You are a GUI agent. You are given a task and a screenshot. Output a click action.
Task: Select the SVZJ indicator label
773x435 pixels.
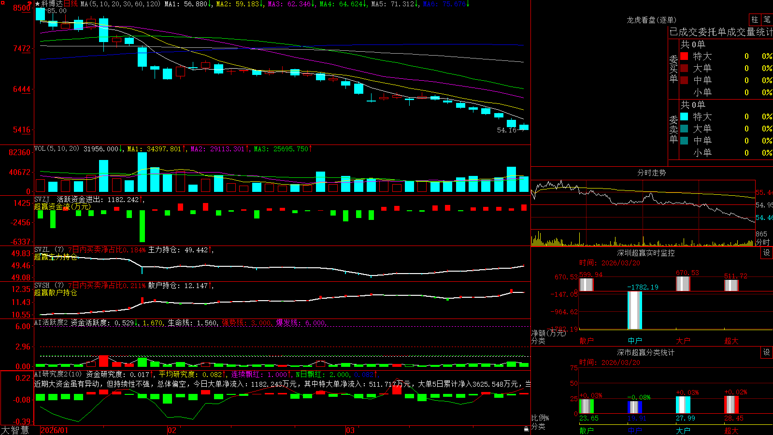point(42,199)
